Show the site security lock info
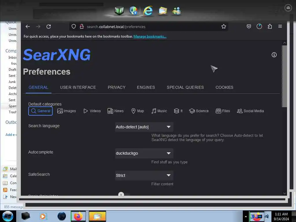The height and width of the screenshot is (222, 296). 82,27
